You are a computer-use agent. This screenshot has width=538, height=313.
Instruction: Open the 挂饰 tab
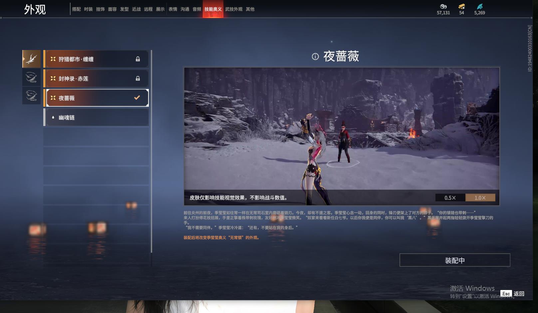pyautogui.click(x=100, y=9)
